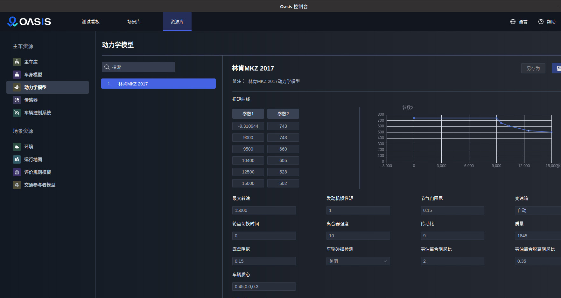Click the 605 参数2 cell
The height and width of the screenshot is (298, 561).
tap(283, 160)
